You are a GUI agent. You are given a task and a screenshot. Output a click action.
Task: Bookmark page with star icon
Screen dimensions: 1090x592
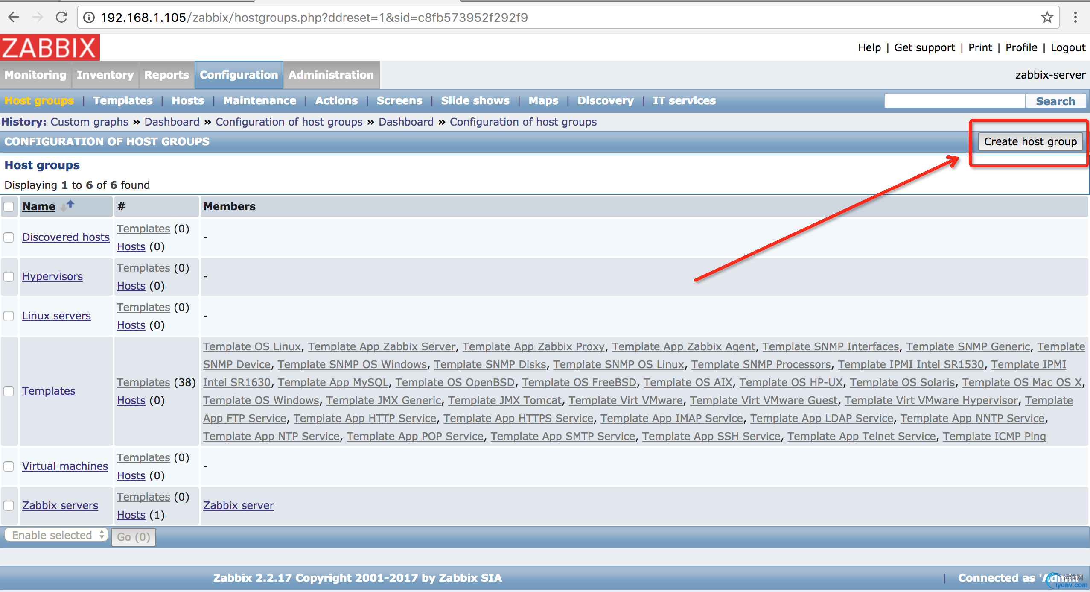1047,18
